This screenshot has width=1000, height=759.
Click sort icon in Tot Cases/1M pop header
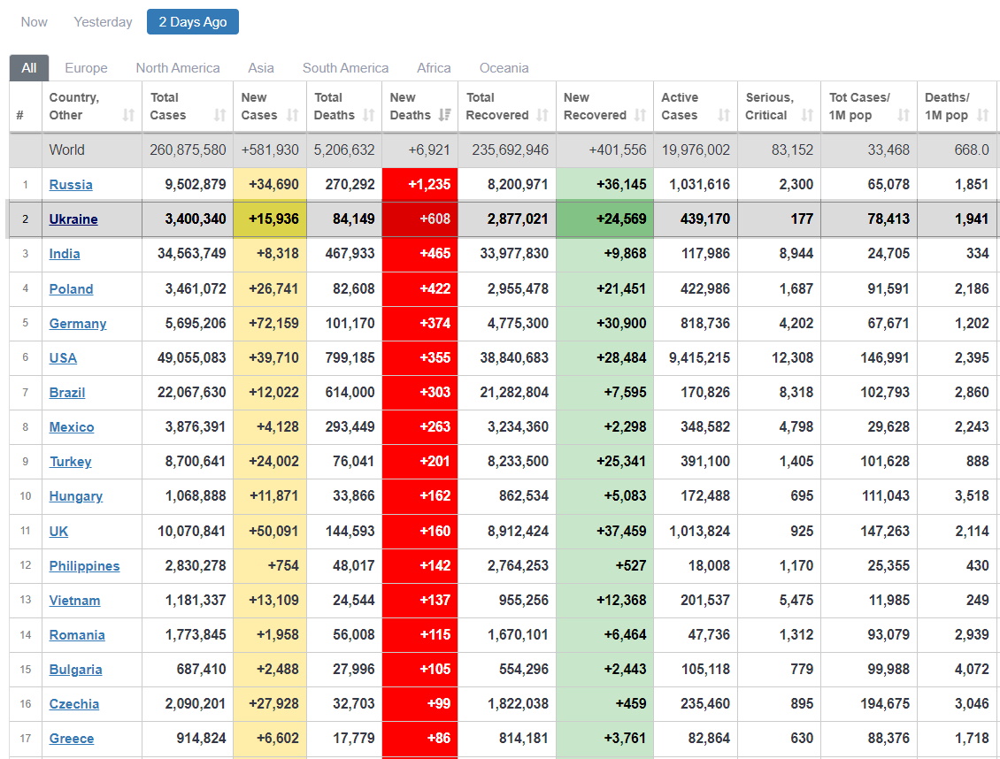pos(904,115)
